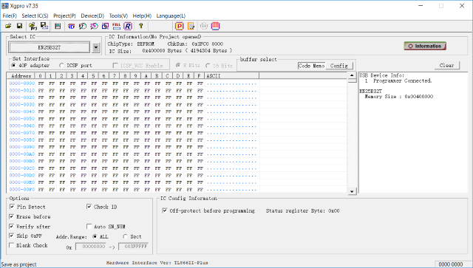This screenshot has height=268, width=473.
Task: Program the chip with the P icon
Action: click(180, 27)
